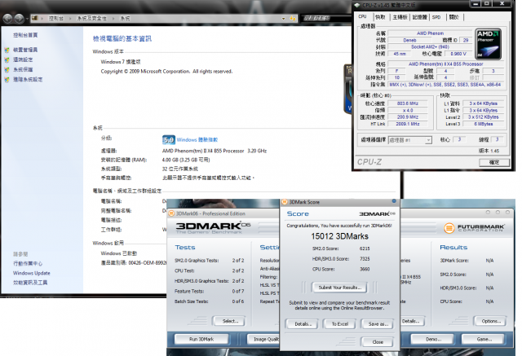Export score with To Excel button
The image size is (522, 356).
tap(340, 324)
